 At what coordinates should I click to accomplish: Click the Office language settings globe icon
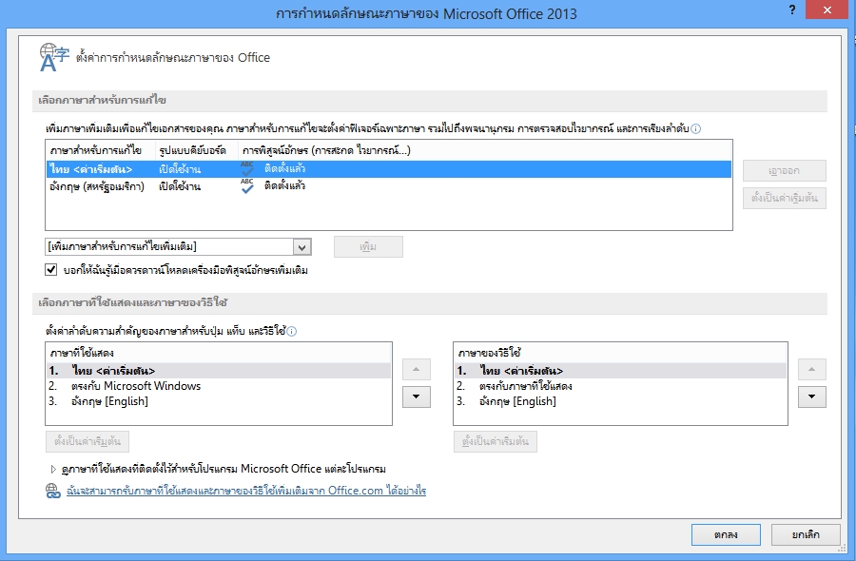pyautogui.click(x=54, y=57)
